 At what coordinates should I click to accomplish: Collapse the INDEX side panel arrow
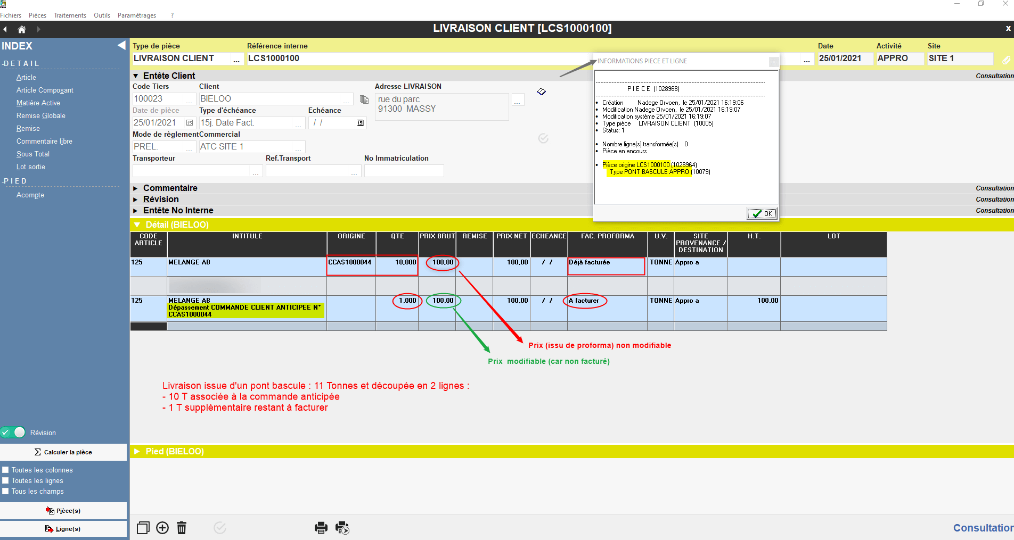pyautogui.click(x=121, y=46)
